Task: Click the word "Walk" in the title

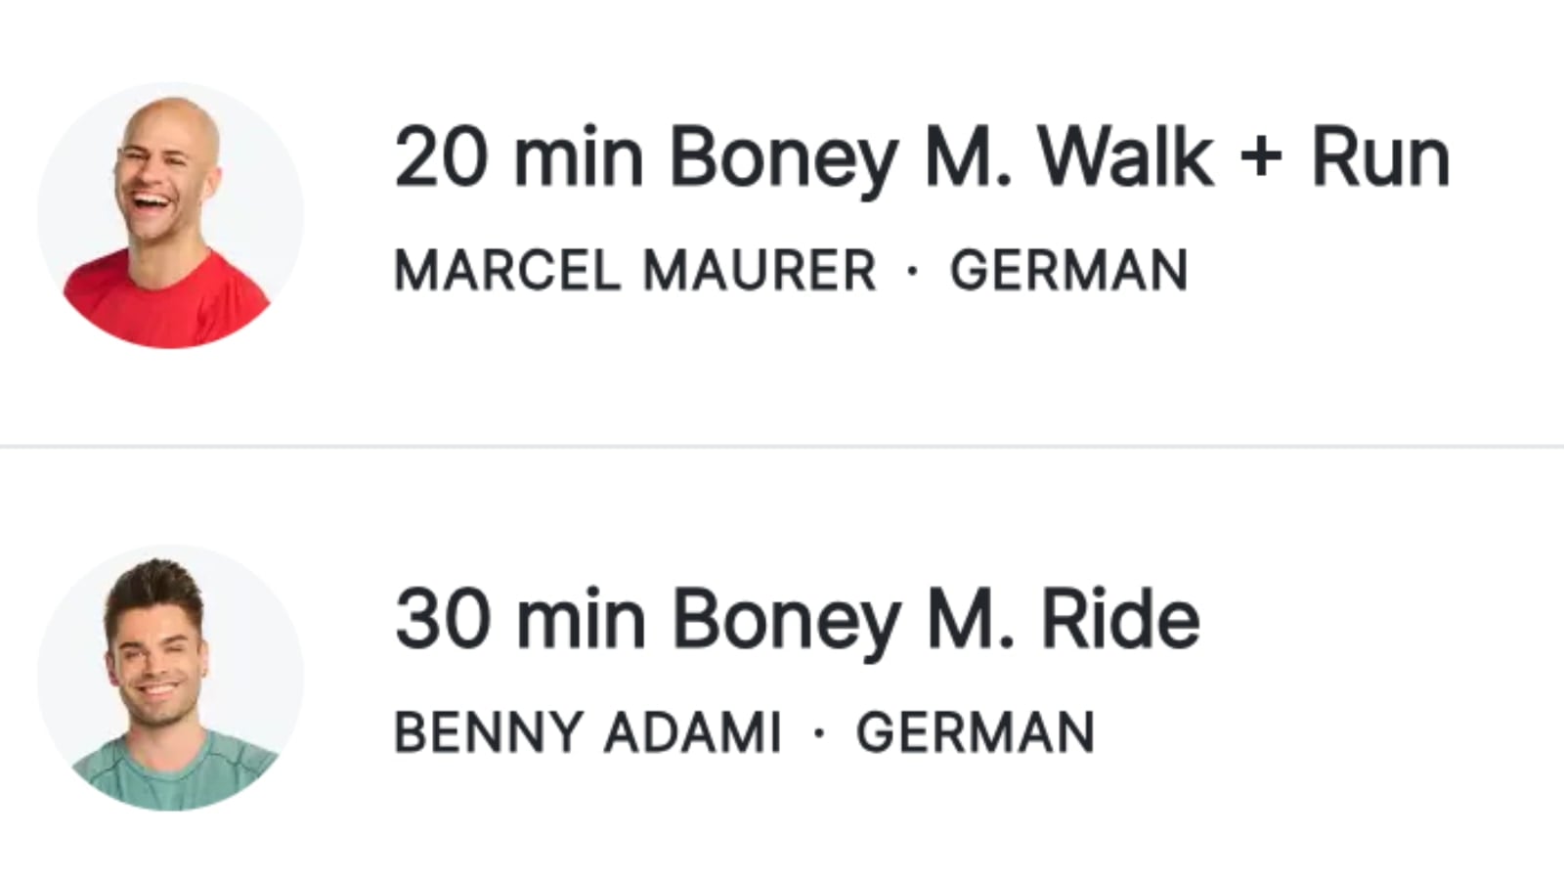Action: [1125, 158]
